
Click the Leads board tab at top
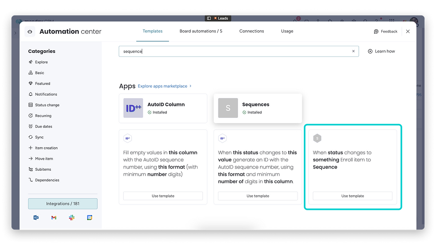218,18
